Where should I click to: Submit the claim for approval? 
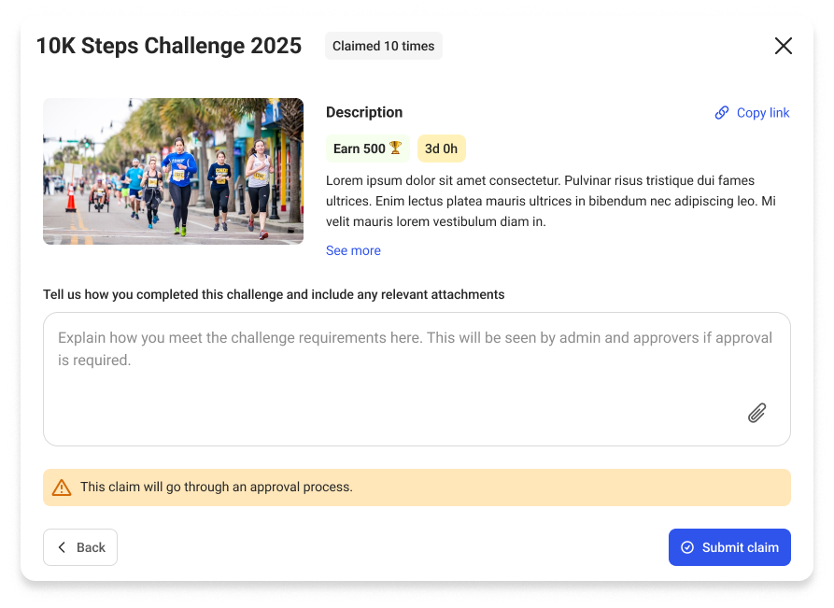coord(729,547)
